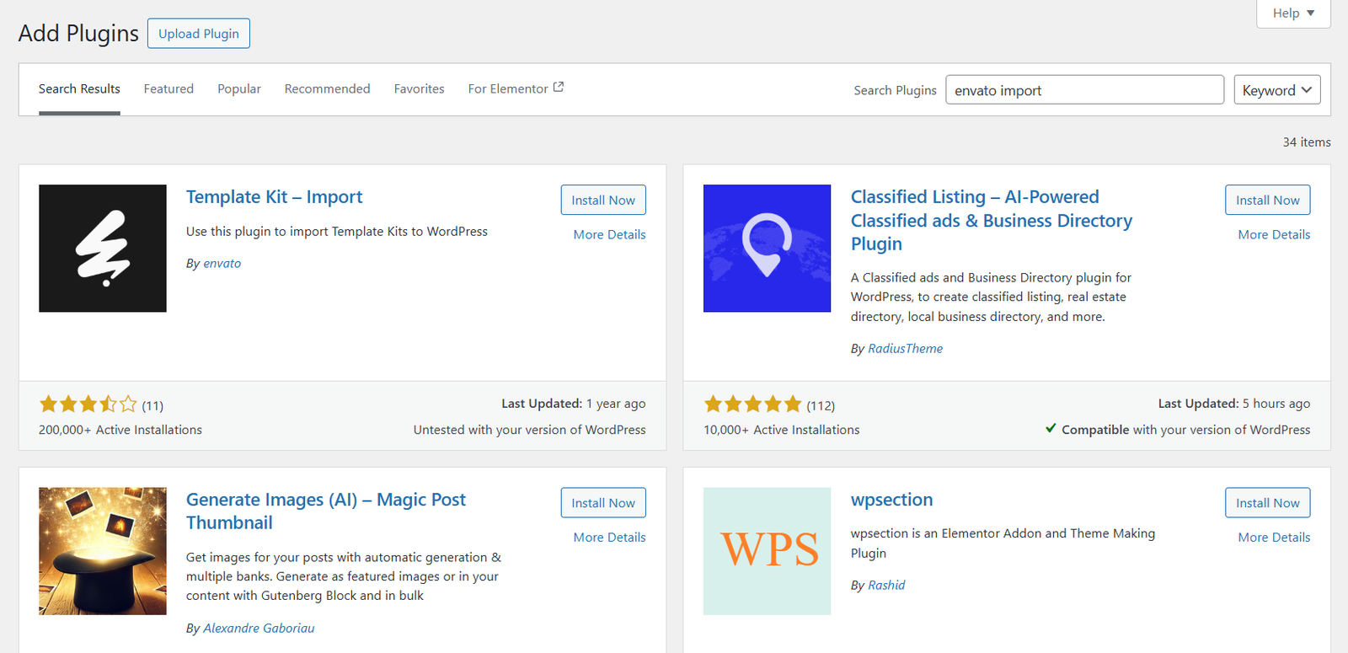
Task: Open the Recommended tab
Action: [327, 89]
